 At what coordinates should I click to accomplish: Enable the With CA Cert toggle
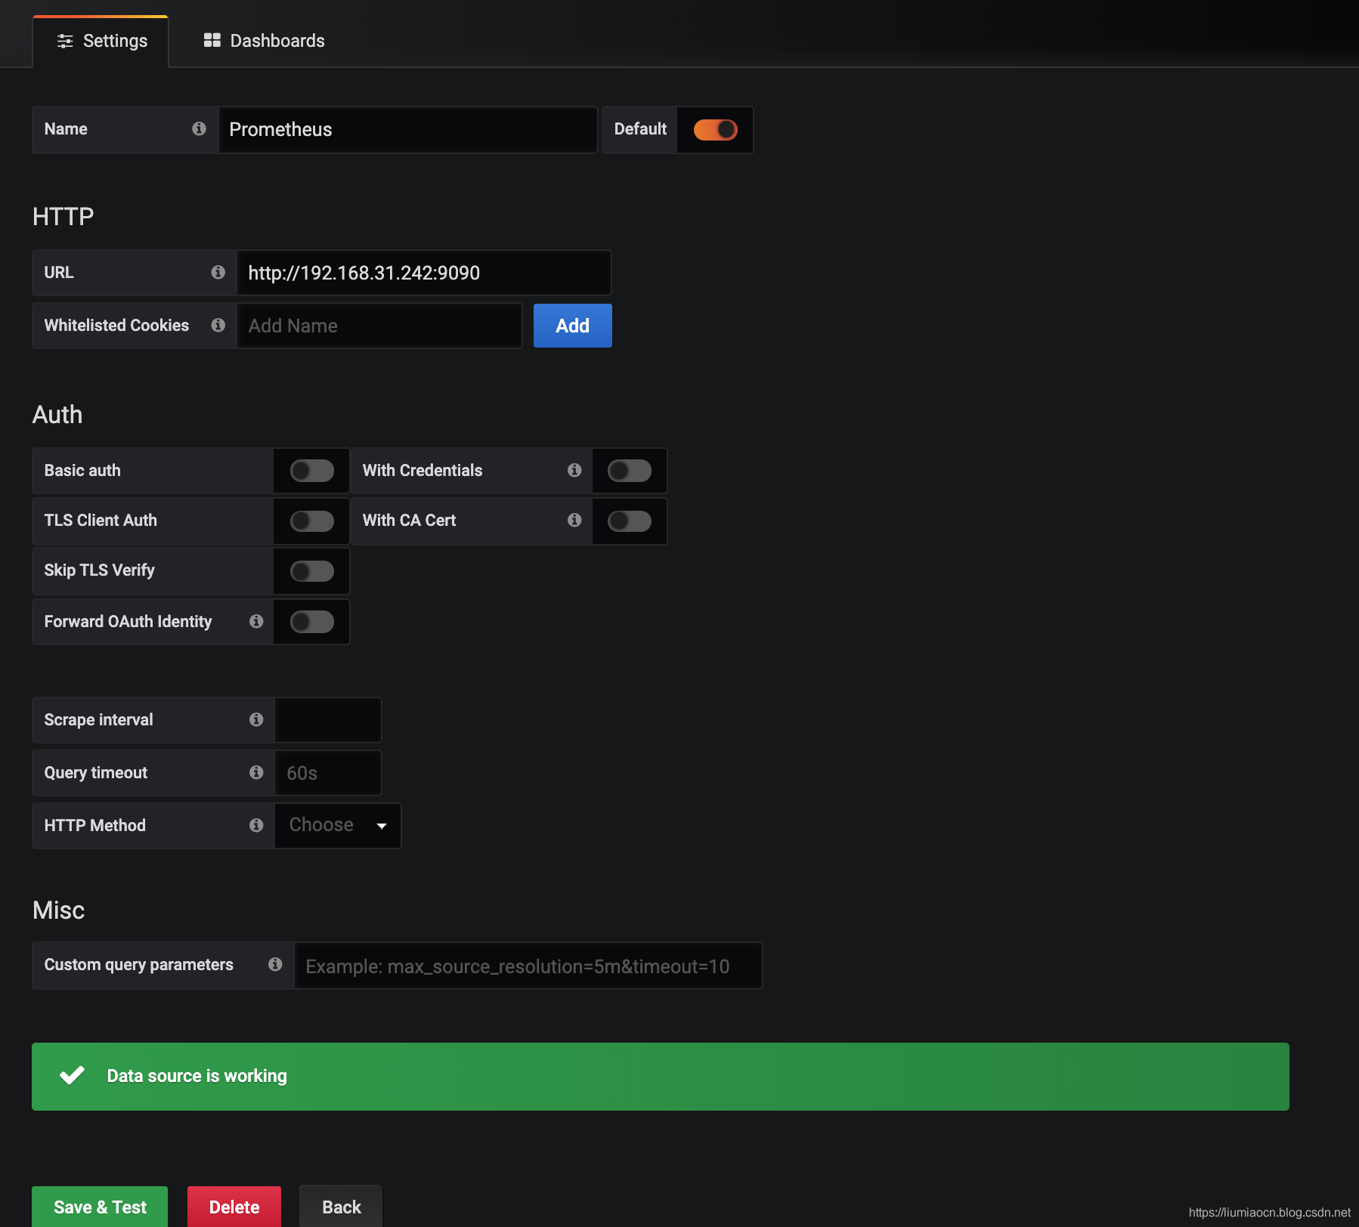(630, 521)
